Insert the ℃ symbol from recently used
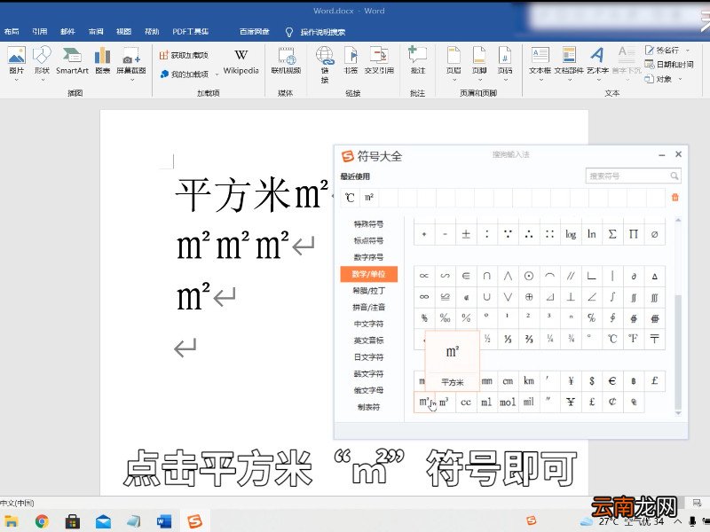Viewport: 710px width, 532px height. pos(350,198)
